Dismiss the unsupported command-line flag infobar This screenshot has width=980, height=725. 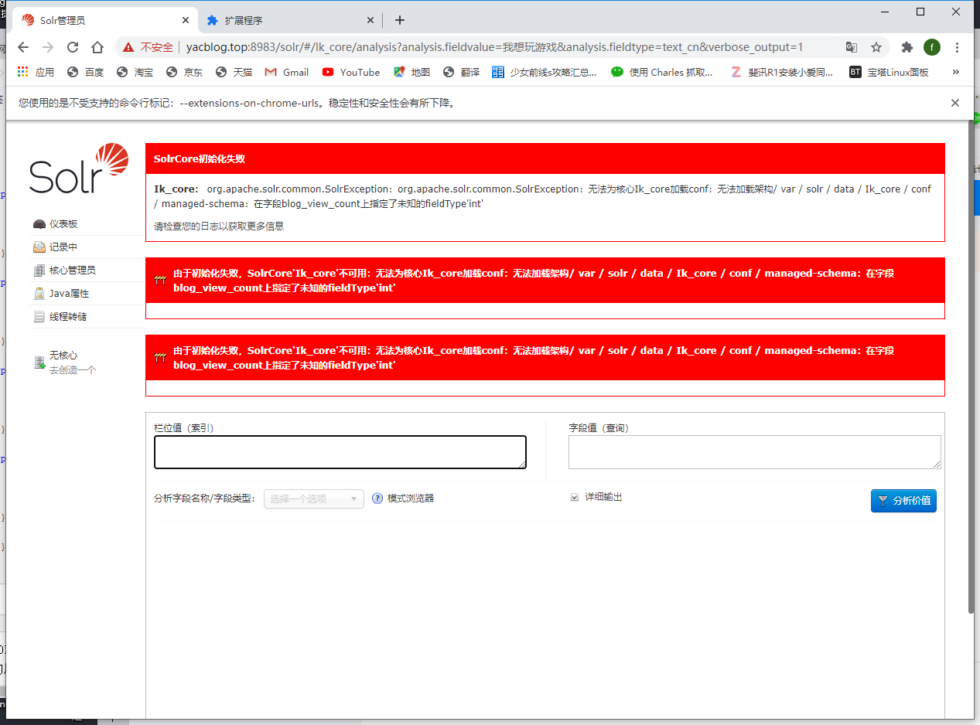(955, 103)
